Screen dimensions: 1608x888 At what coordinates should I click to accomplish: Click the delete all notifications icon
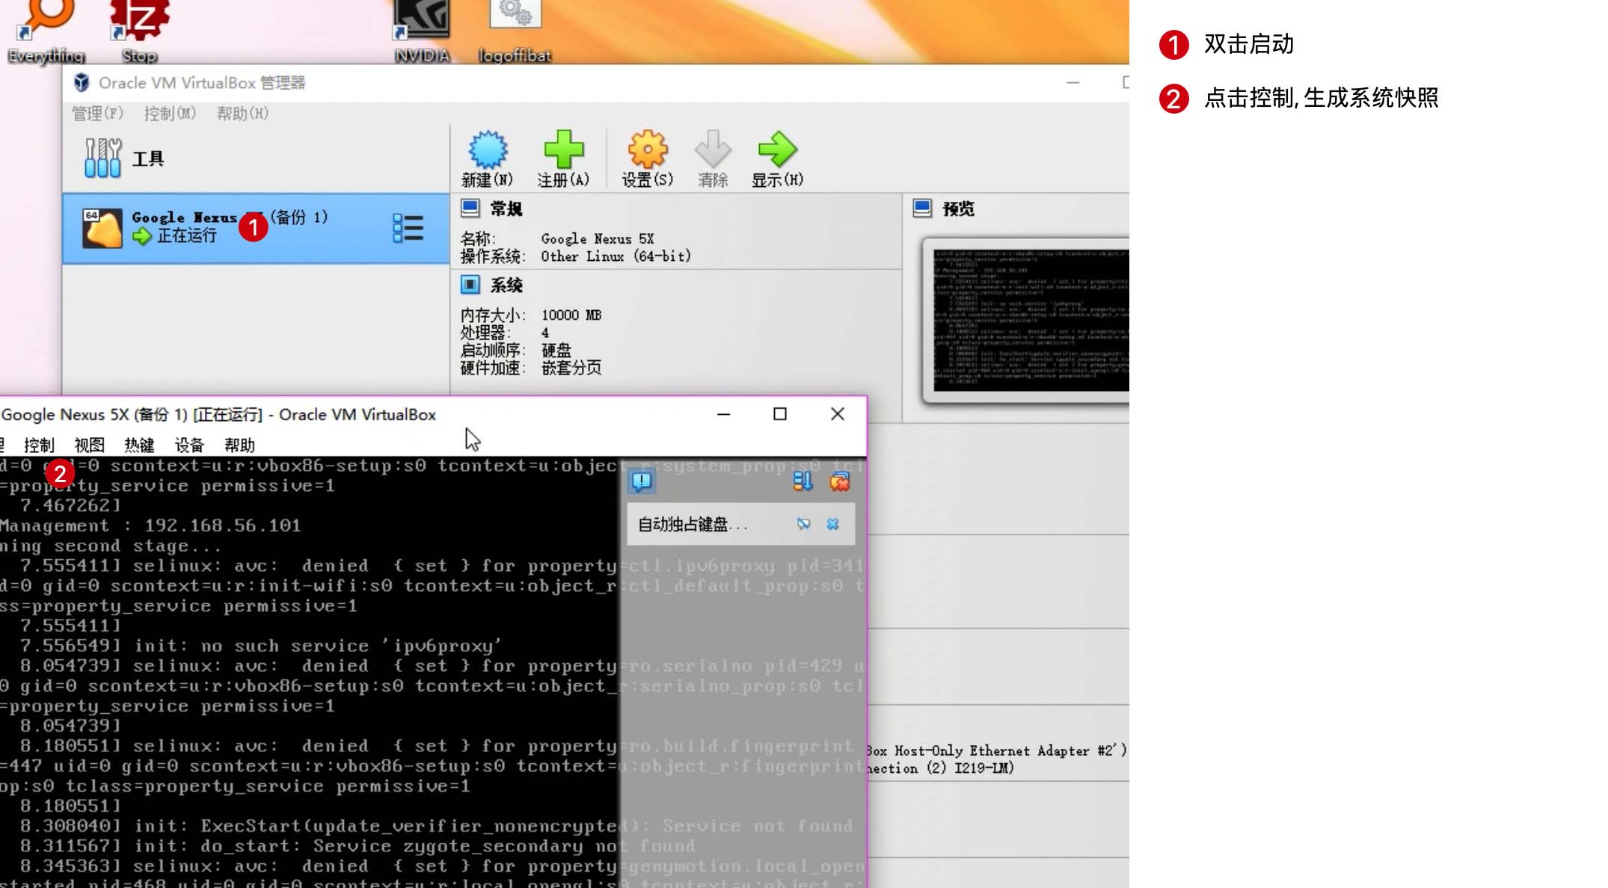click(x=839, y=481)
